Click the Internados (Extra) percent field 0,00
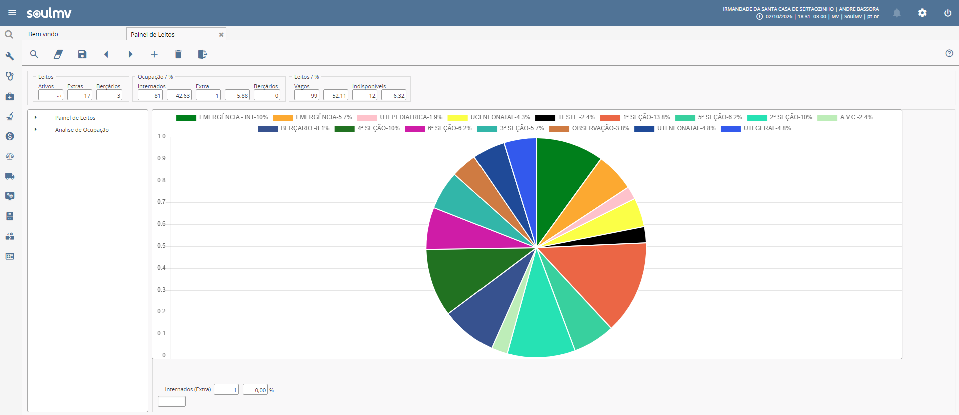959x415 pixels. coord(255,390)
